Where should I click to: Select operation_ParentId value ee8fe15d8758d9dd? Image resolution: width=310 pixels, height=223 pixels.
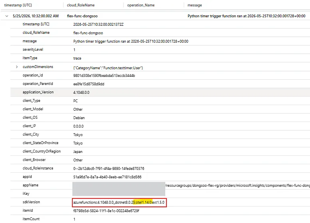tap(89, 84)
